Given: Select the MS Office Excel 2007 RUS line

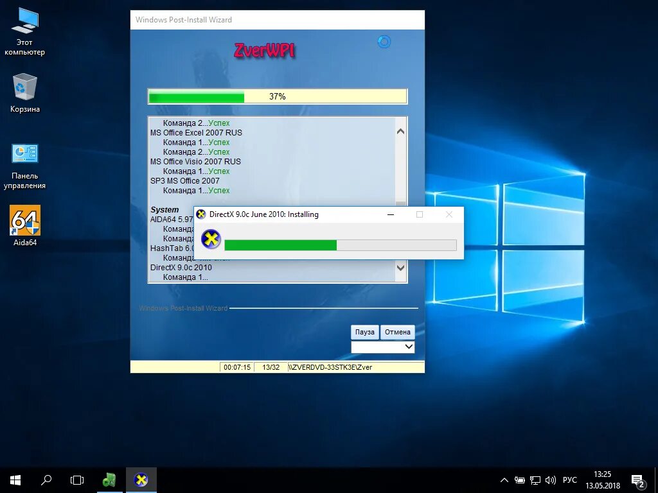Looking at the screenshot, I should click(x=196, y=132).
